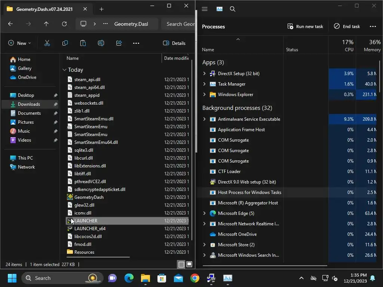The width and height of the screenshot is (383, 287).
Task: Toggle the Details pane in Explorer
Action: click(x=174, y=43)
